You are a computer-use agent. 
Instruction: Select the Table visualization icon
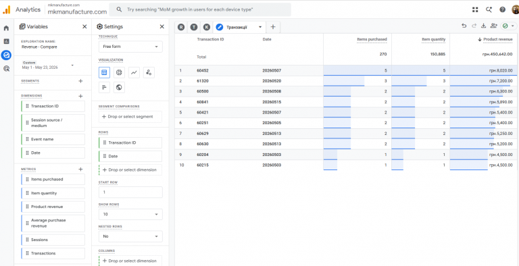(104, 72)
